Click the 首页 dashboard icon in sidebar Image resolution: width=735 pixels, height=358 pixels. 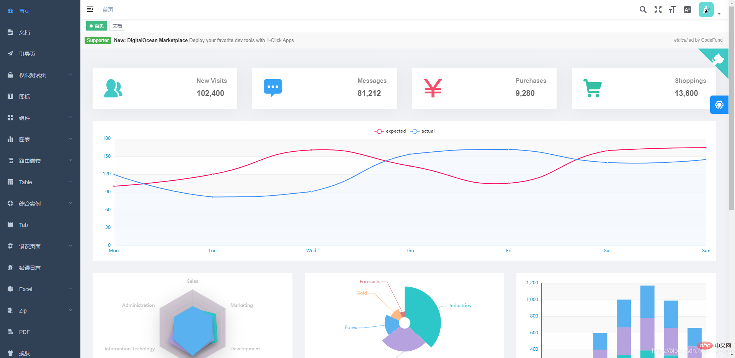[x=10, y=11]
